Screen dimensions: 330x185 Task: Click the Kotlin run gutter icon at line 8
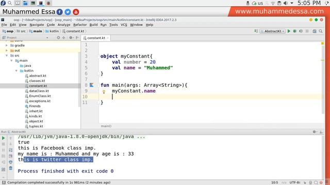tap(92, 85)
